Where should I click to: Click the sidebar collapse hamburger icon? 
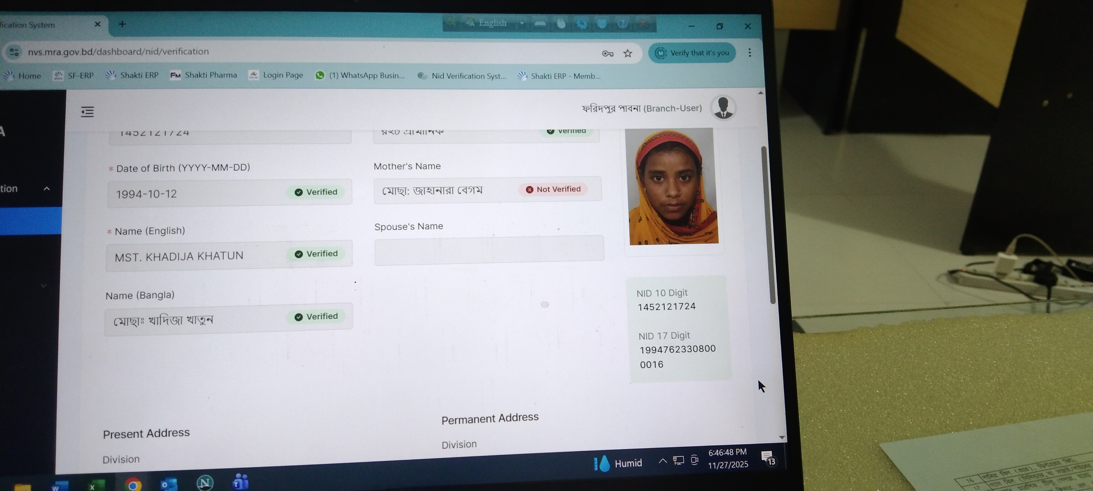87,112
